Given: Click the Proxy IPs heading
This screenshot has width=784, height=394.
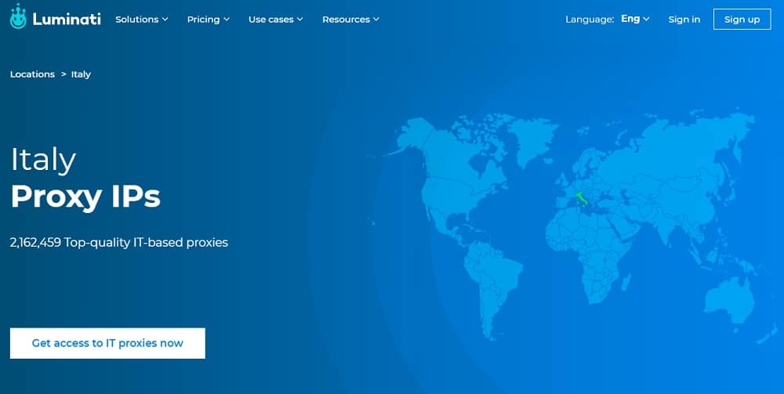Looking at the screenshot, I should point(85,197).
